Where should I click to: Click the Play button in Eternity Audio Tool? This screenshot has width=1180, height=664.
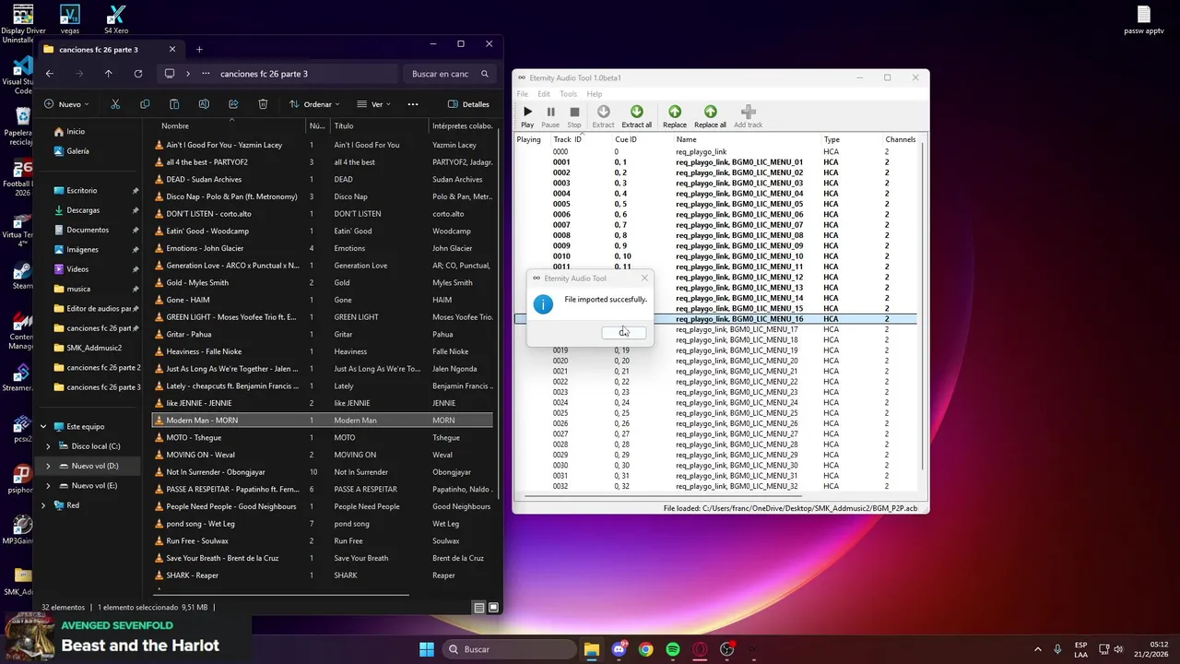pos(527,116)
